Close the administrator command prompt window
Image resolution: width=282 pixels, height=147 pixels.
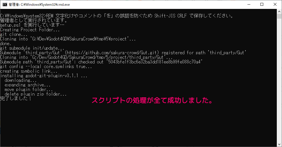(275, 5)
